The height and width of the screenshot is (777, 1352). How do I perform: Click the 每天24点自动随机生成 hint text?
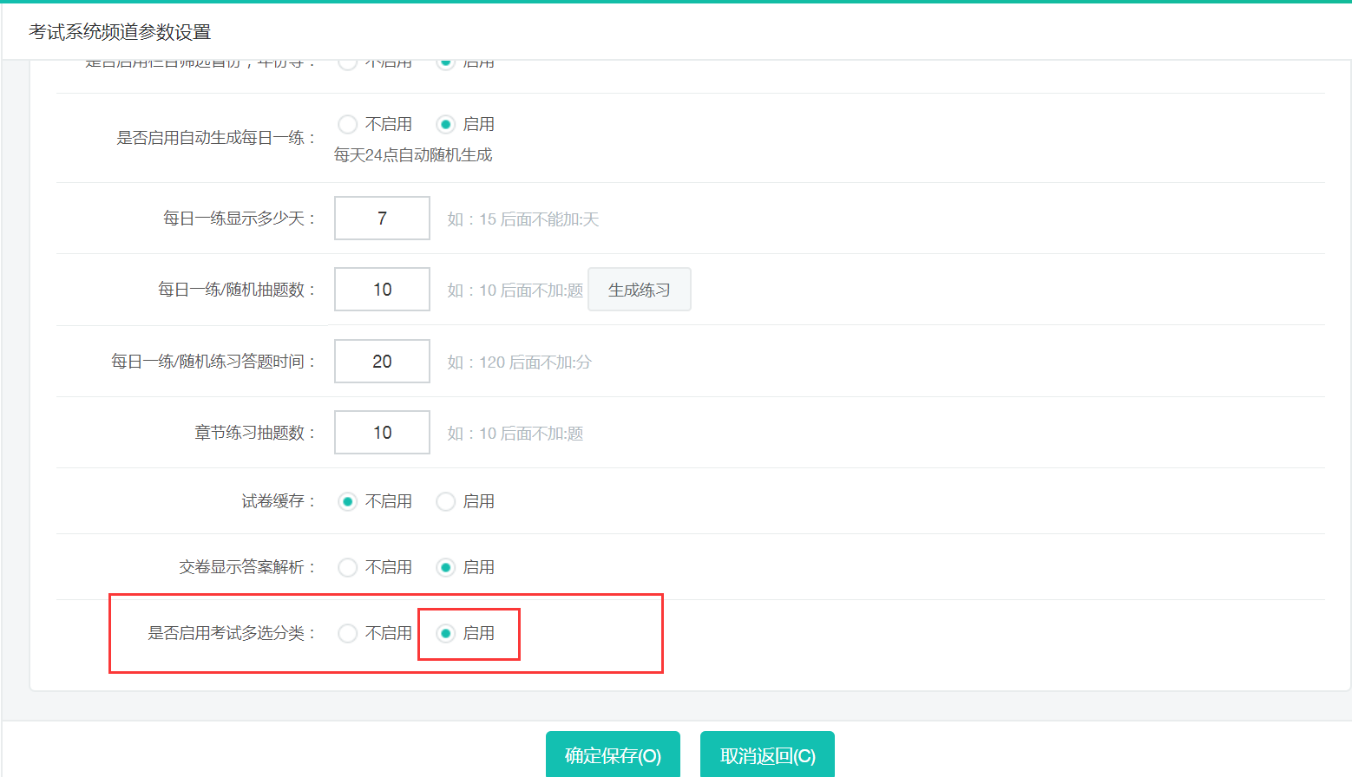(x=413, y=155)
